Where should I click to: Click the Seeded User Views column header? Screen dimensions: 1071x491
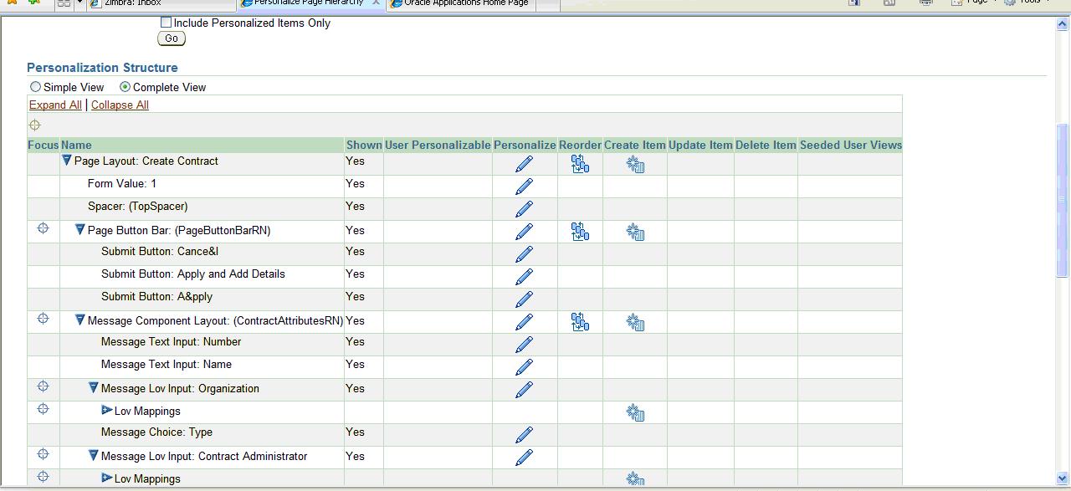coord(850,145)
